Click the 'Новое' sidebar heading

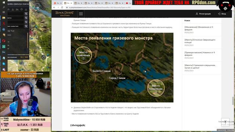pos(187,21)
